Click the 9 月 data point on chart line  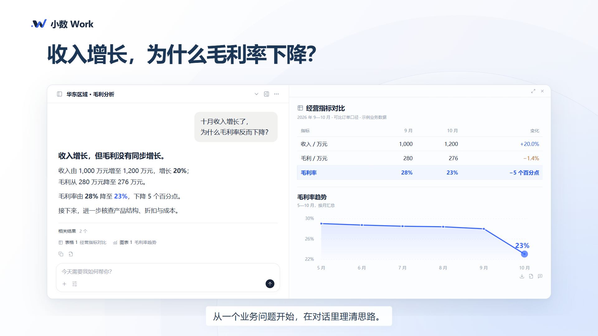484,229
